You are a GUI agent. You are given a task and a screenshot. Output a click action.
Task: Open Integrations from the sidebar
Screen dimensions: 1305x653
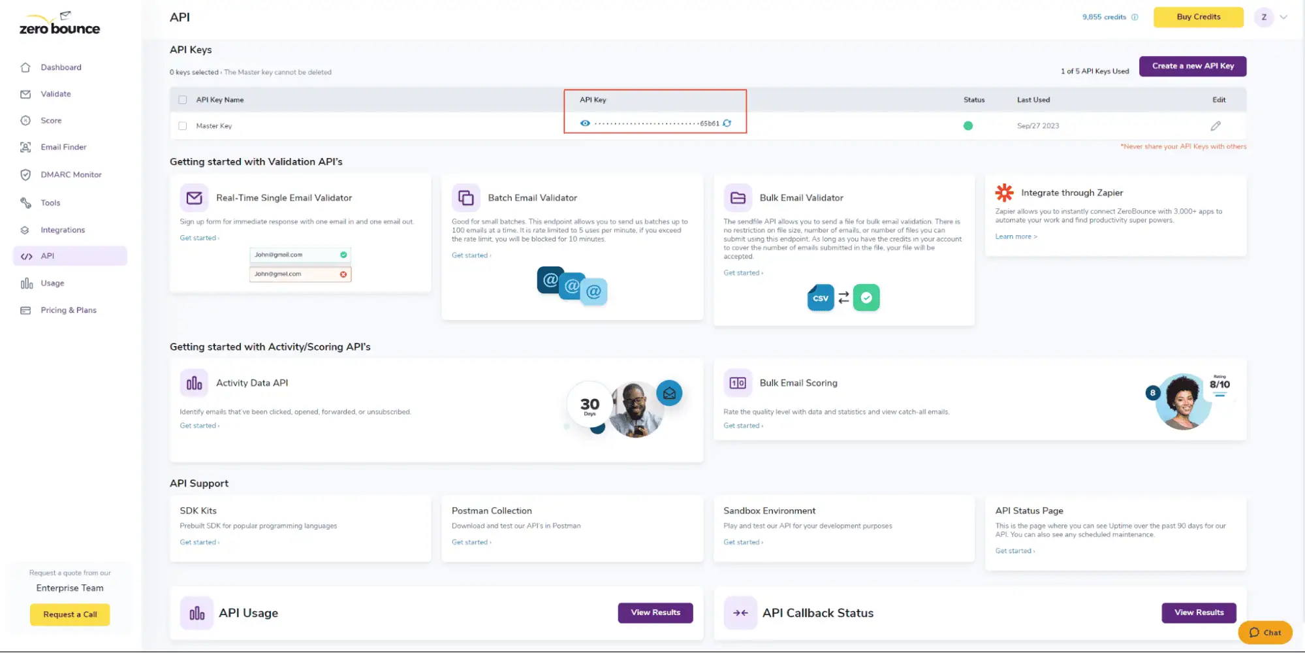coord(62,229)
